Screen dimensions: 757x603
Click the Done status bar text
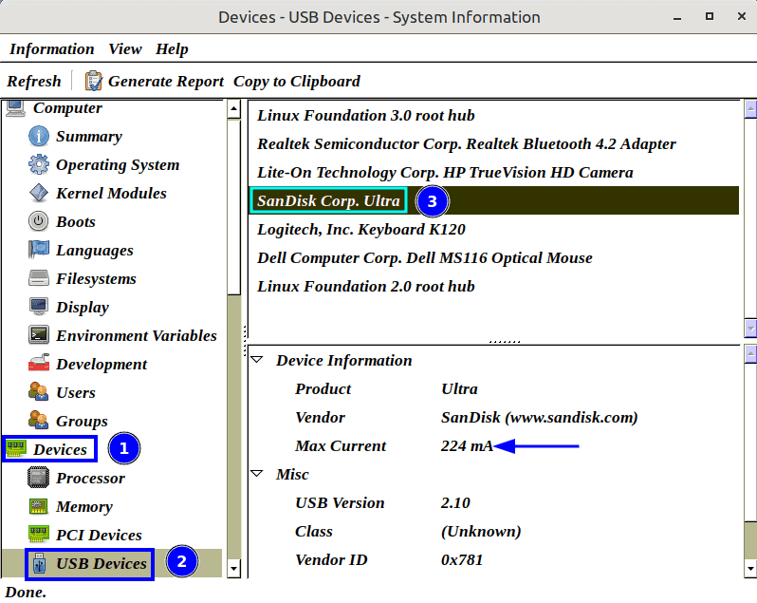(x=26, y=592)
